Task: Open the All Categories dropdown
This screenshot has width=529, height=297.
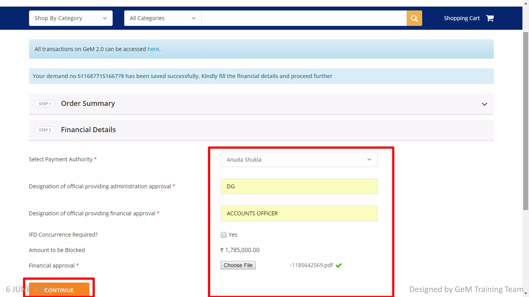Action: point(162,18)
